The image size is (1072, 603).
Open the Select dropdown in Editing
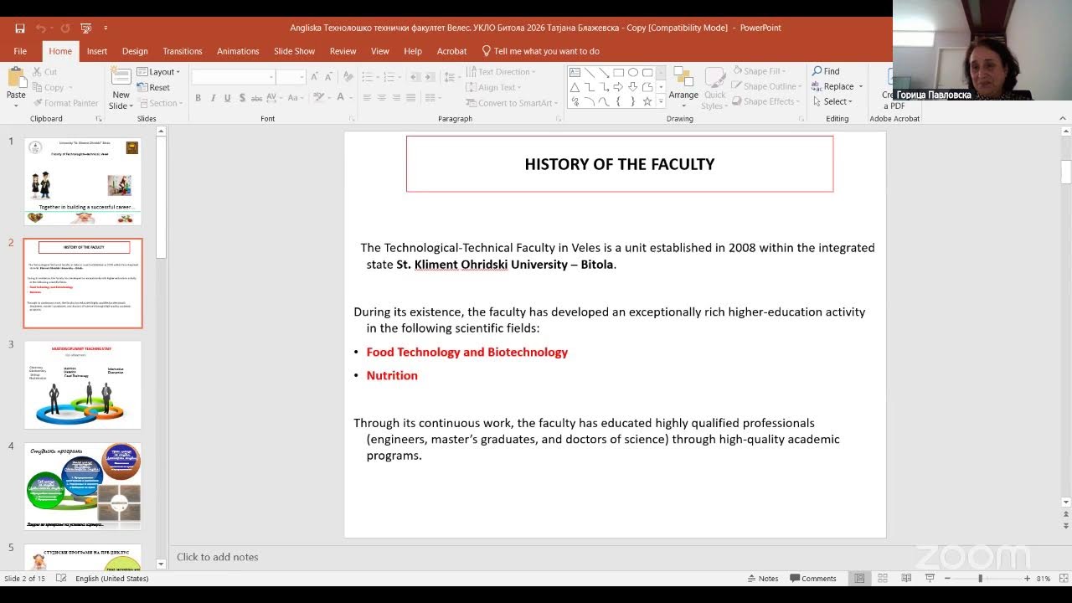[x=832, y=101]
